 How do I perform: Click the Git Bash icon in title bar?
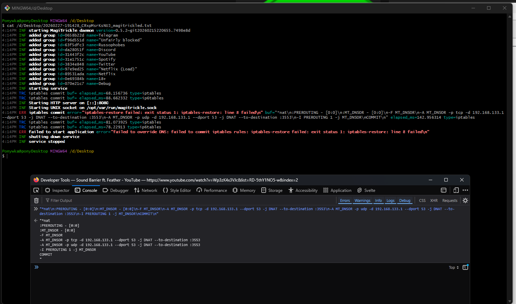7,8
